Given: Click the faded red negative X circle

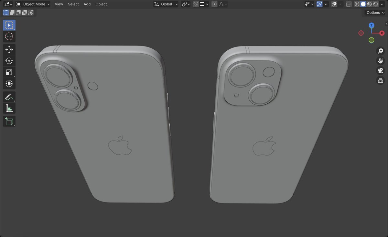Looking at the screenshot, I should tap(361, 33).
